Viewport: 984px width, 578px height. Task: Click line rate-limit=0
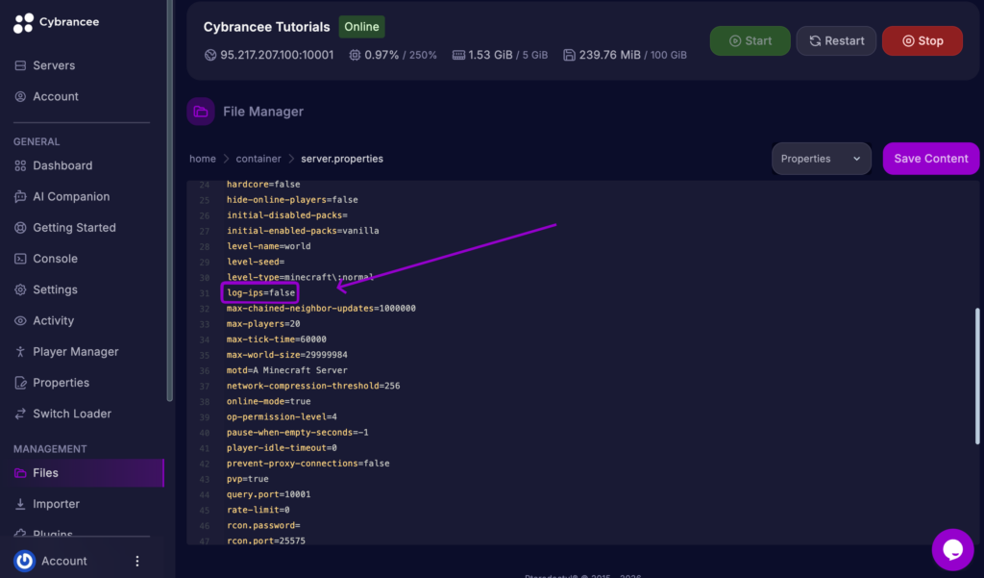point(258,510)
